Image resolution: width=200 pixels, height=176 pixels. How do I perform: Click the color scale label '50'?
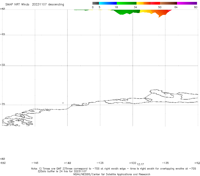(x=160, y=7)
